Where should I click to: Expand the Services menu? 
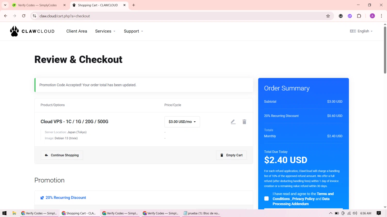click(x=105, y=31)
